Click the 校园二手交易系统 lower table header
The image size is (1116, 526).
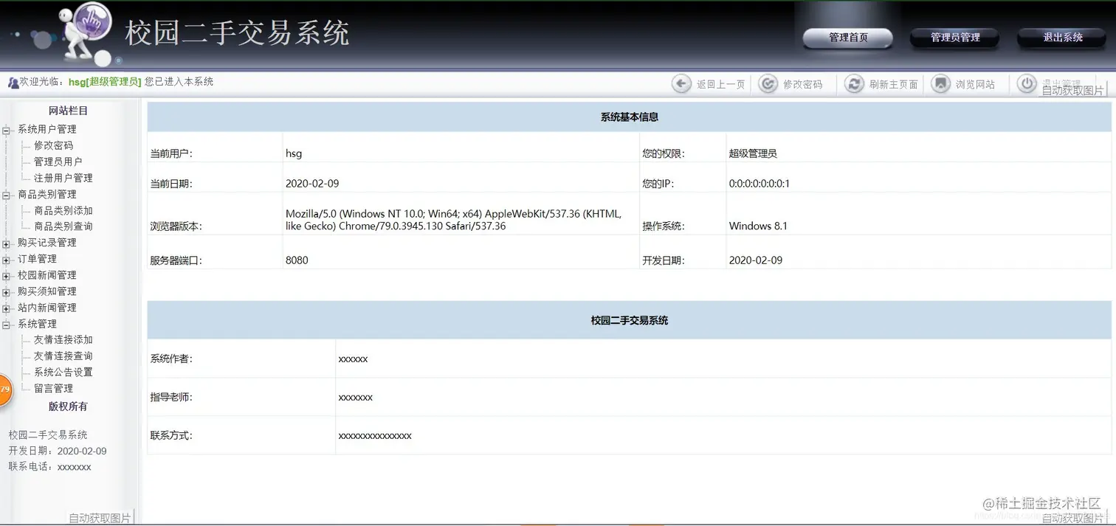(x=629, y=321)
